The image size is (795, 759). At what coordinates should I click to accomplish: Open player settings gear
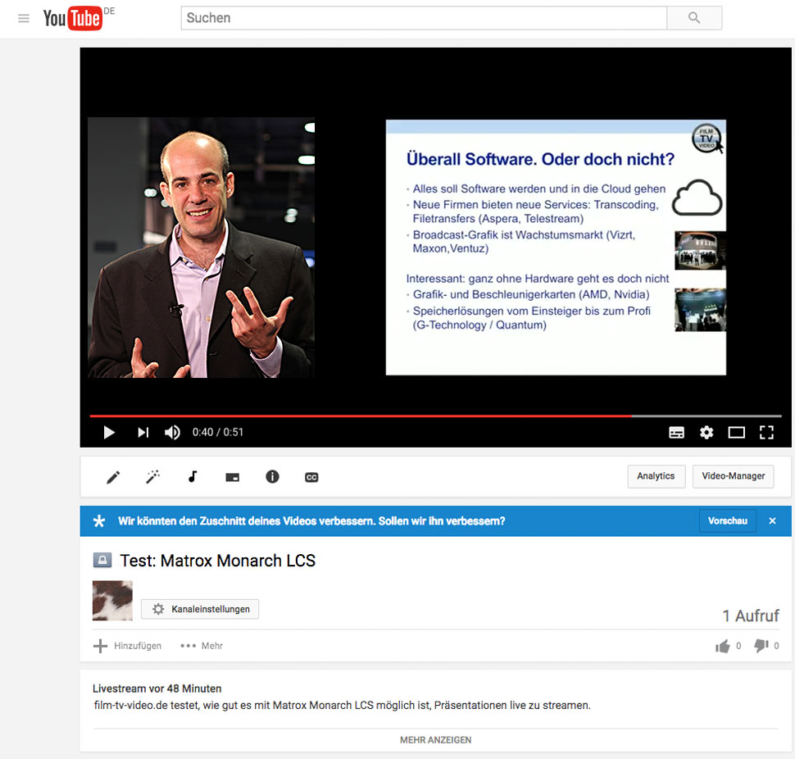tap(706, 433)
